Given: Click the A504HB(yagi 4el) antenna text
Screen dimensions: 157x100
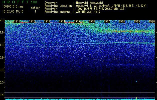Looking at the screenshot, I should pos(88,12).
